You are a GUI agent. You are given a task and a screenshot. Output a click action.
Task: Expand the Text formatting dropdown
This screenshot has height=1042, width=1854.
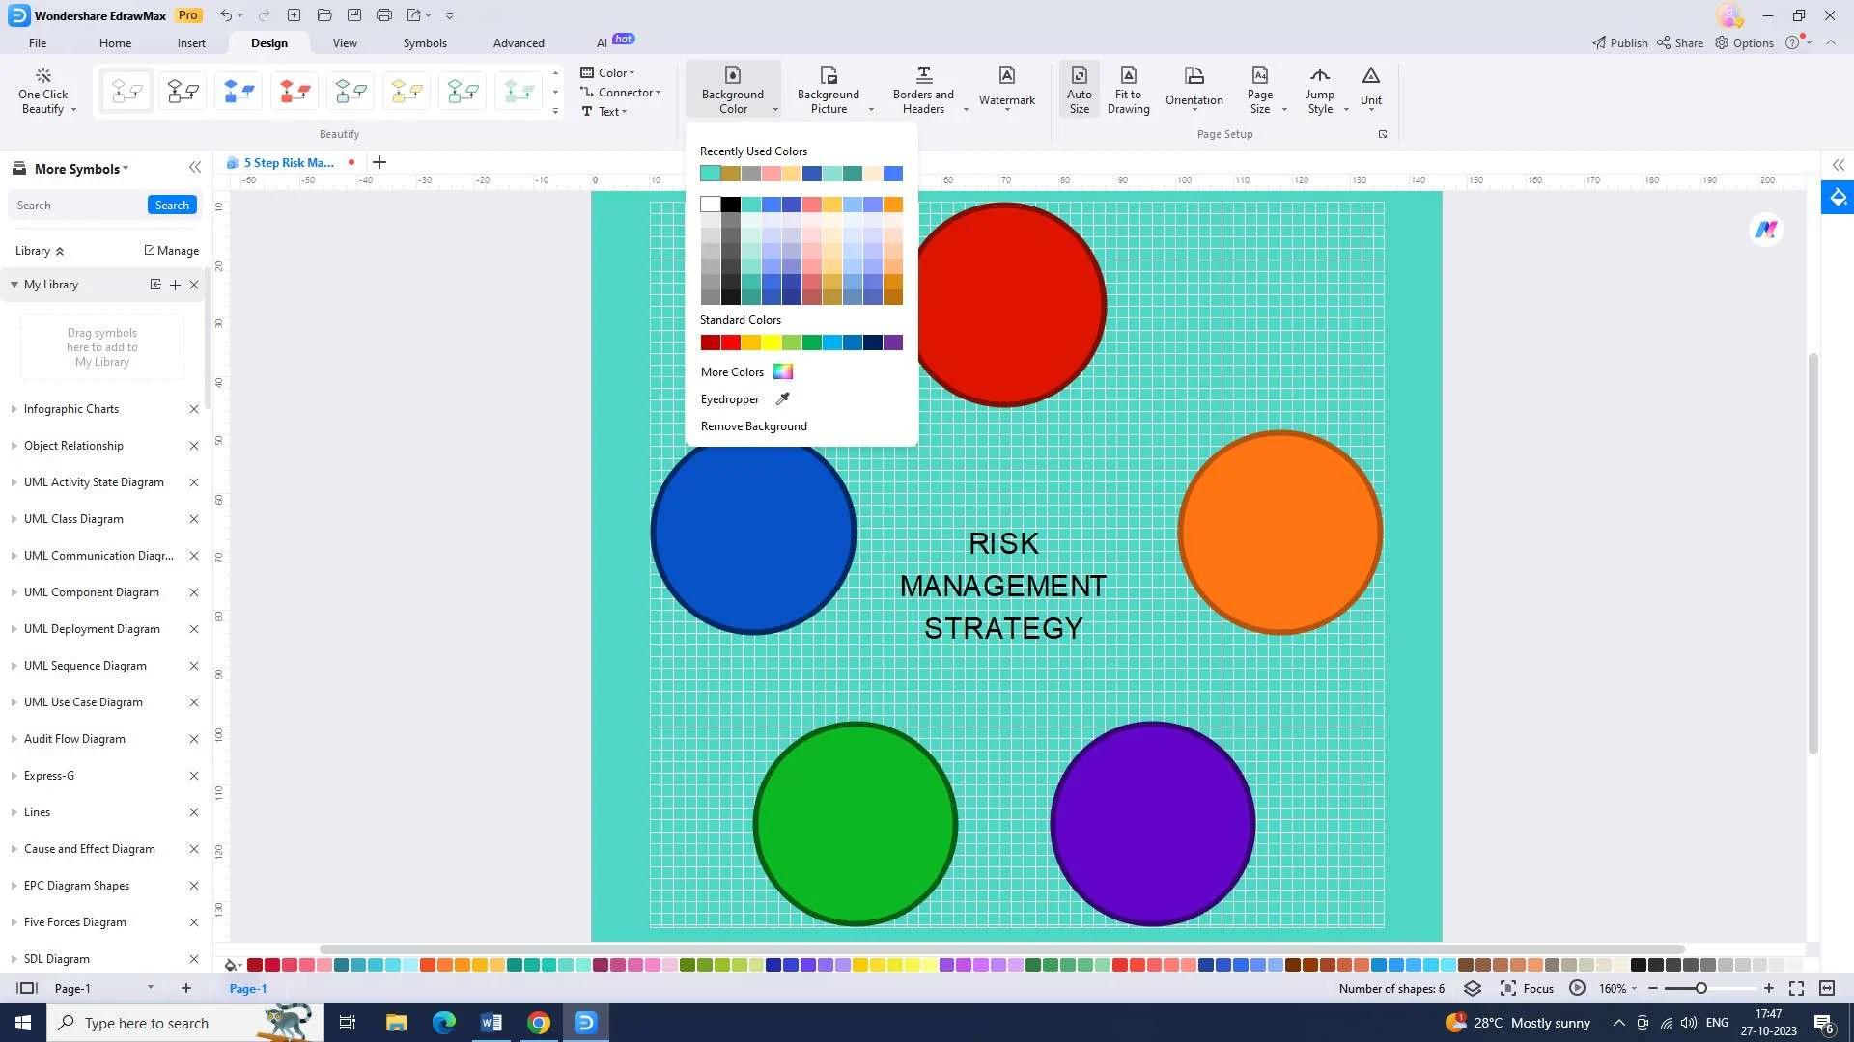click(x=623, y=111)
